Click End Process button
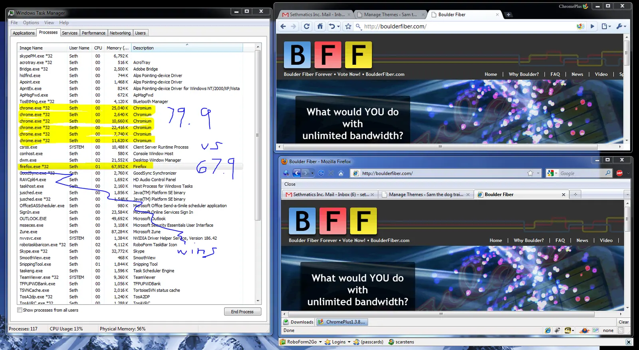Viewport: 639px width, 350px height. pos(242,312)
